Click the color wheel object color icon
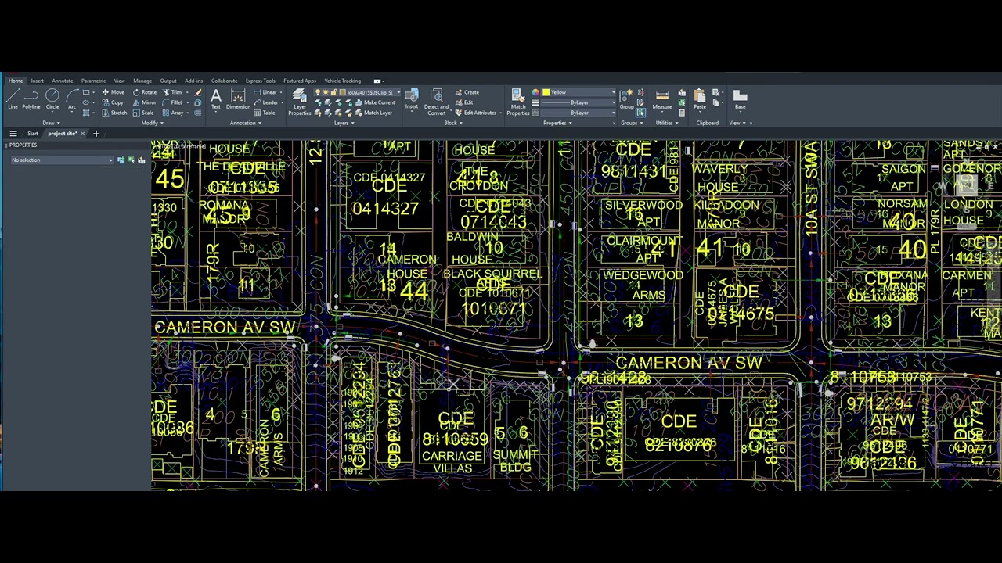Image resolution: width=1002 pixels, height=563 pixels. [x=535, y=92]
